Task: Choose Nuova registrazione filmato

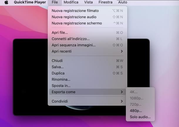Action: pos(87,11)
